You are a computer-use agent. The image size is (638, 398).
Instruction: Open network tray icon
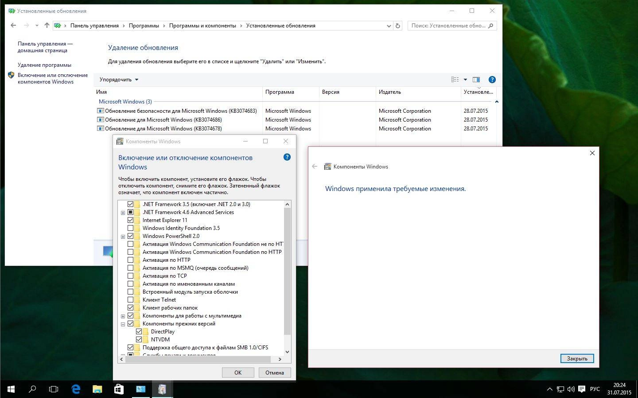(560, 389)
